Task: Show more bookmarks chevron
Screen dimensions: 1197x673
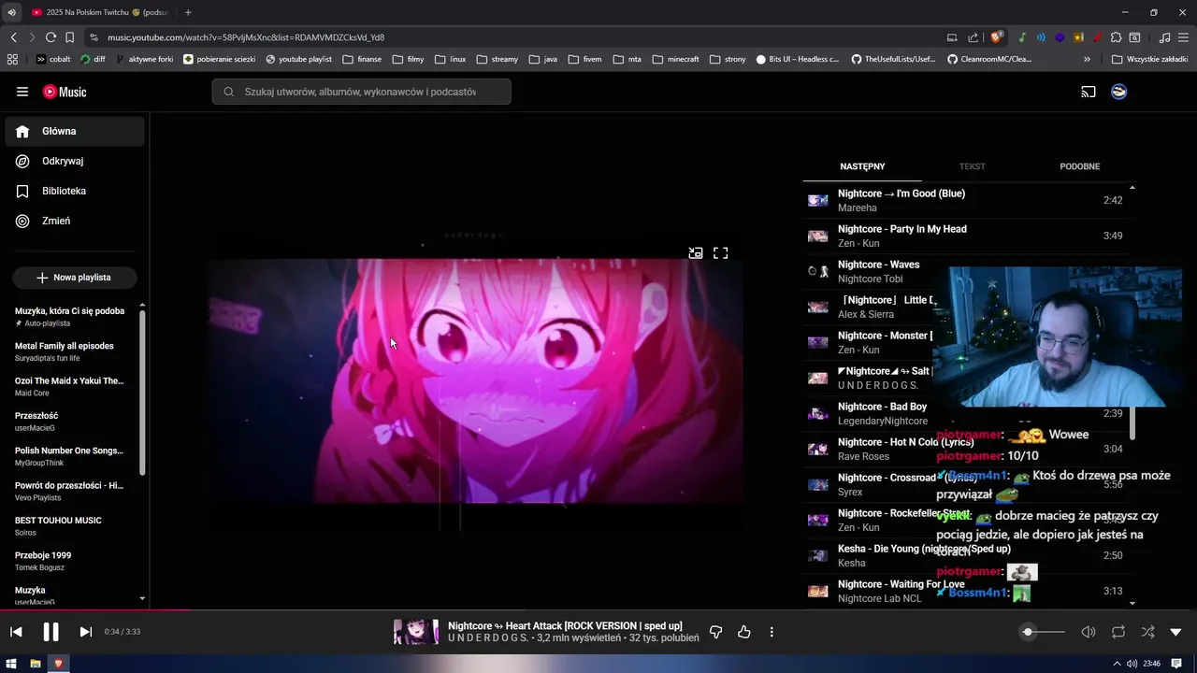Action: pos(1087,59)
